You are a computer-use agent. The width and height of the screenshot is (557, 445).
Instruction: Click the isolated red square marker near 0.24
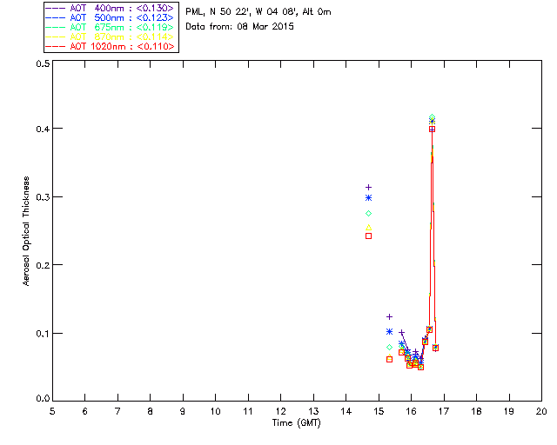tap(369, 236)
